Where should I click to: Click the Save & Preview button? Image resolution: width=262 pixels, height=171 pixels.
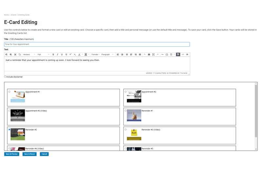[11, 154]
